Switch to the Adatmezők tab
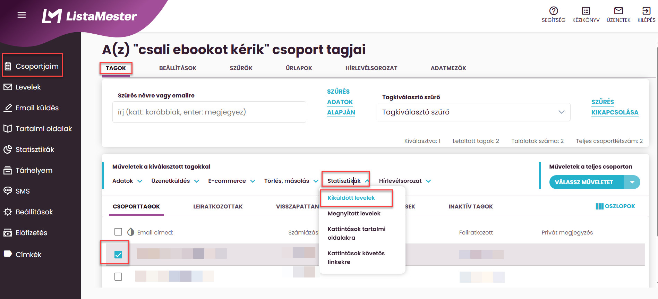 click(x=448, y=68)
